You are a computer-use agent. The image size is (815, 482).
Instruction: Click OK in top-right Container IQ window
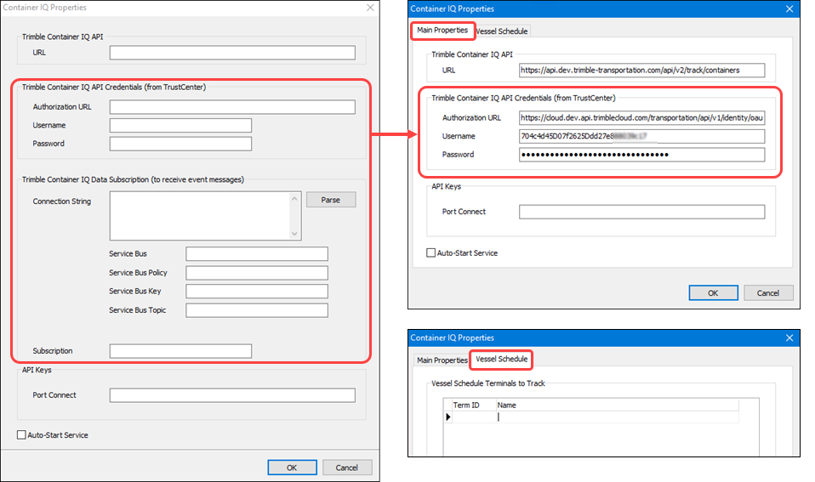(x=713, y=293)
